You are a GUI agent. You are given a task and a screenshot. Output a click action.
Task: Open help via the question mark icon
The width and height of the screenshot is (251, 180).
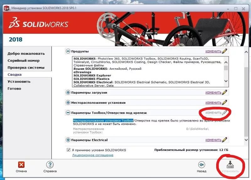click(x=50, y=165)
